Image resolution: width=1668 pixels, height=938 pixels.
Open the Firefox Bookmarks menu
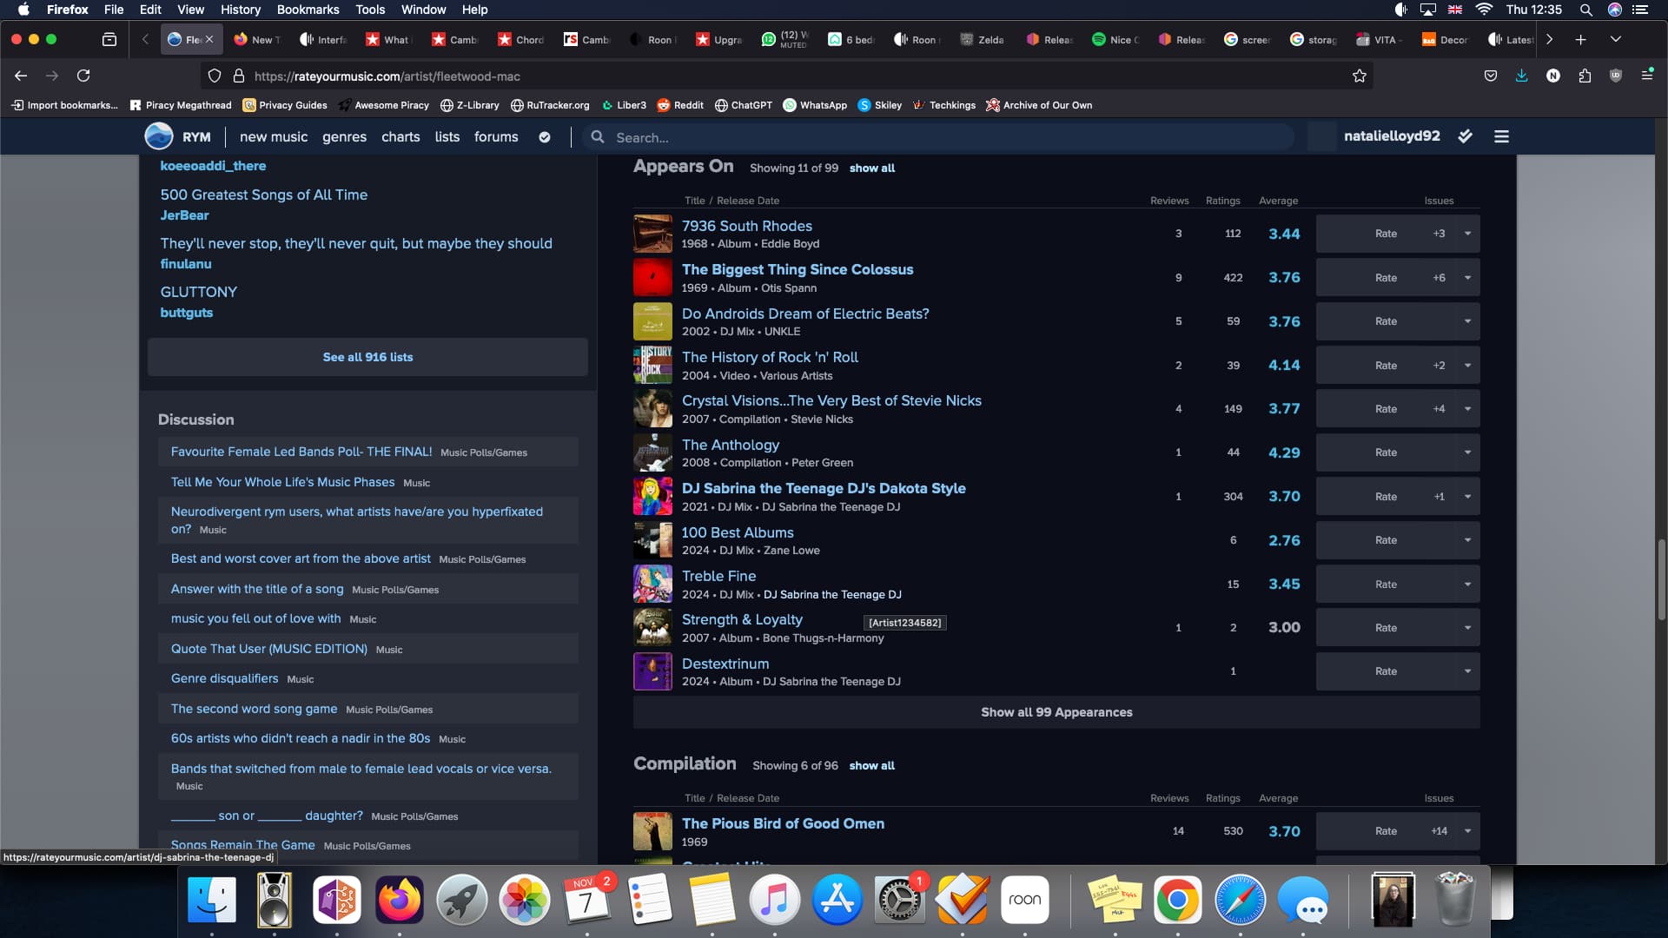[308, 10]
